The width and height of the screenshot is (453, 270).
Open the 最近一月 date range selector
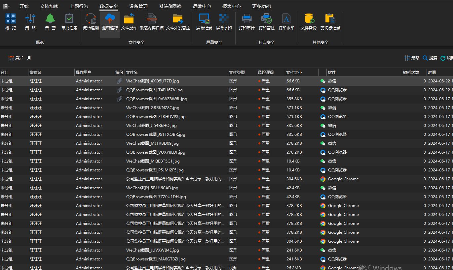click(x=20, y=58)
